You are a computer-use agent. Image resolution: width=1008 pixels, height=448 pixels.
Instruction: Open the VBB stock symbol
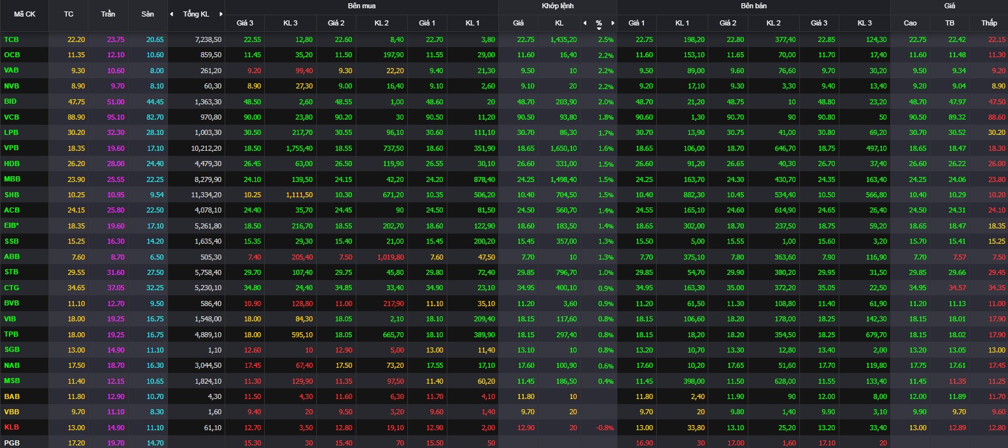click(11, 412)
